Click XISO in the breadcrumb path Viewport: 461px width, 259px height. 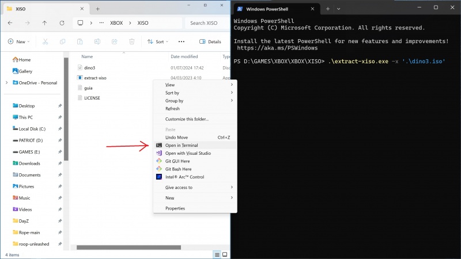(x=143, y=23)
